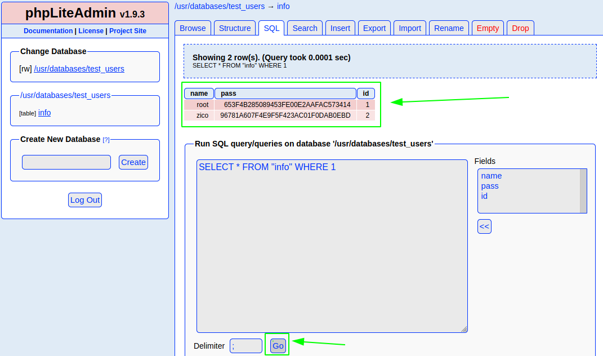603x356 pixels.
Task: Click the Rename tab
Action: [449, 28]
